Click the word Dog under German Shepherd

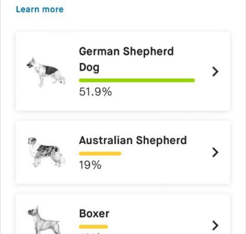coord(89,67)
